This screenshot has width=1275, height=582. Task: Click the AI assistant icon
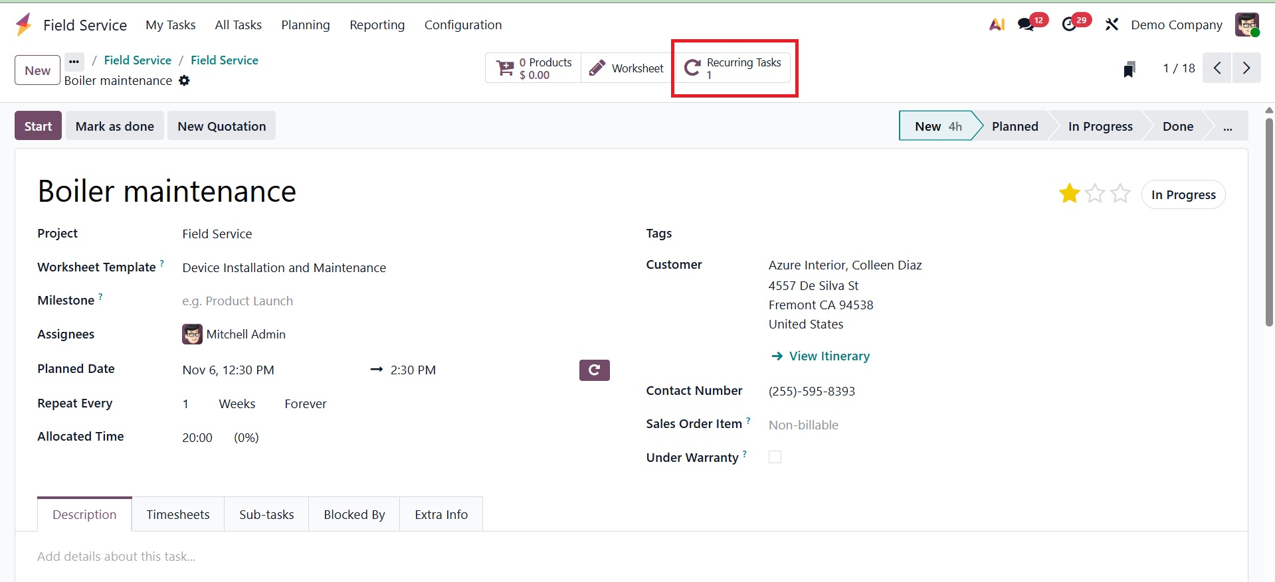pos(997,25)
